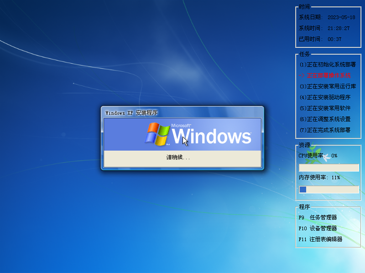
Task: Click the 系统时间 label
Action: tap(310, 28)
